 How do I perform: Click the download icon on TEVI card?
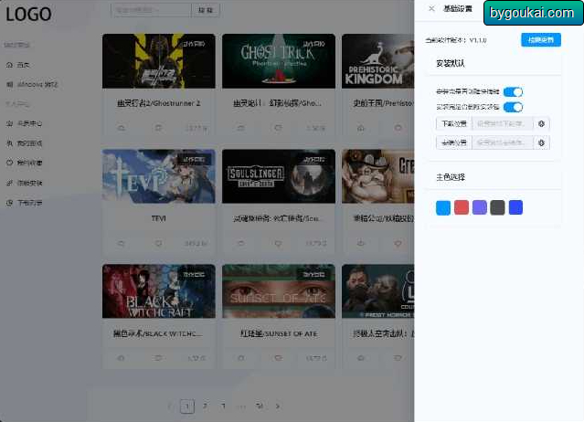pyautogui.click(x=121, y=243)
